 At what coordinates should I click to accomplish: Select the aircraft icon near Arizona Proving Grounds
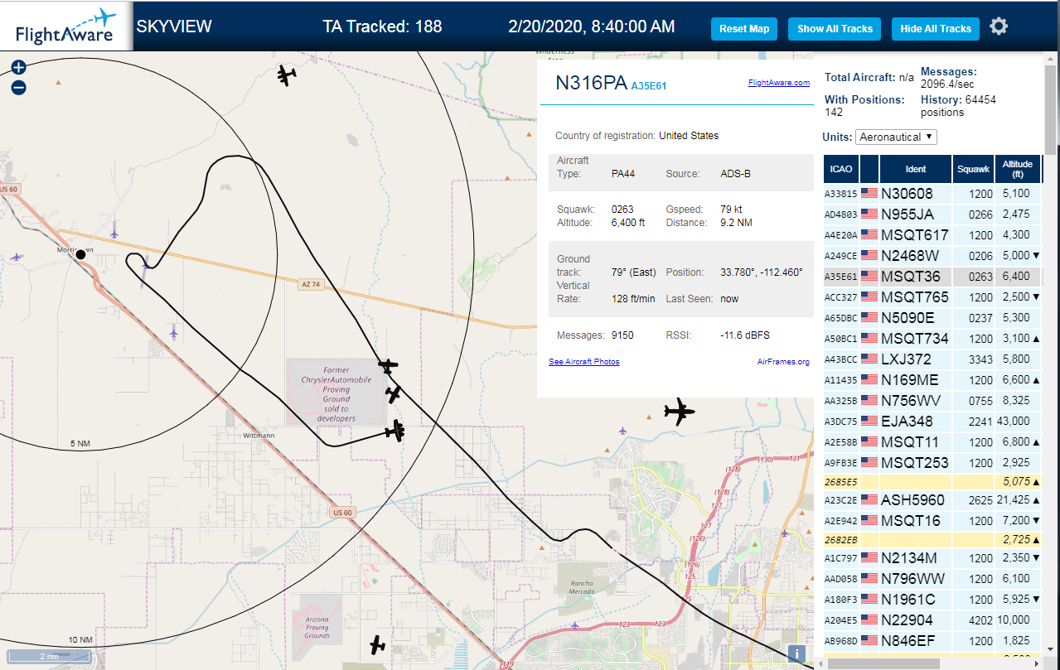377,644
